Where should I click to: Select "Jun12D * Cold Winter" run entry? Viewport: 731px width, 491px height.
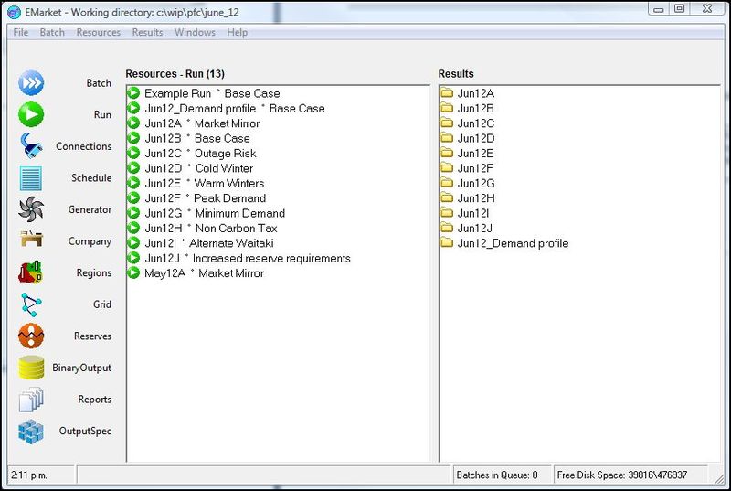point(199,168)
